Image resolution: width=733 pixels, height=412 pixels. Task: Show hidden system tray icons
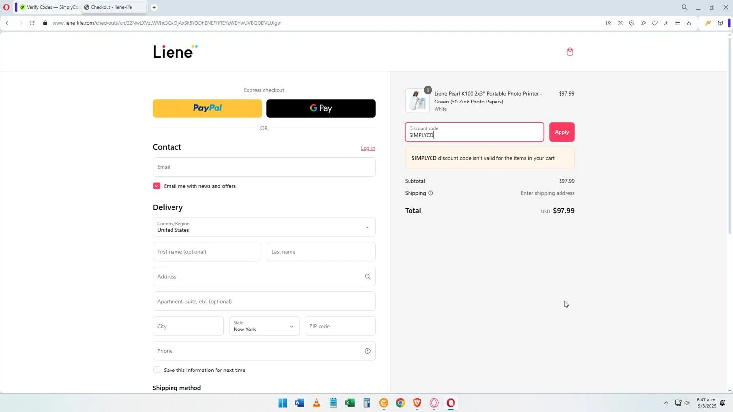[x=666, y=403]
